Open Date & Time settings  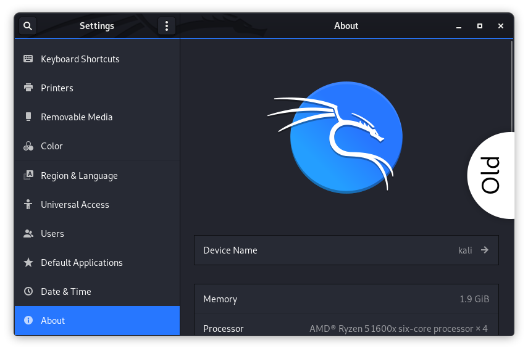[97, 291]
